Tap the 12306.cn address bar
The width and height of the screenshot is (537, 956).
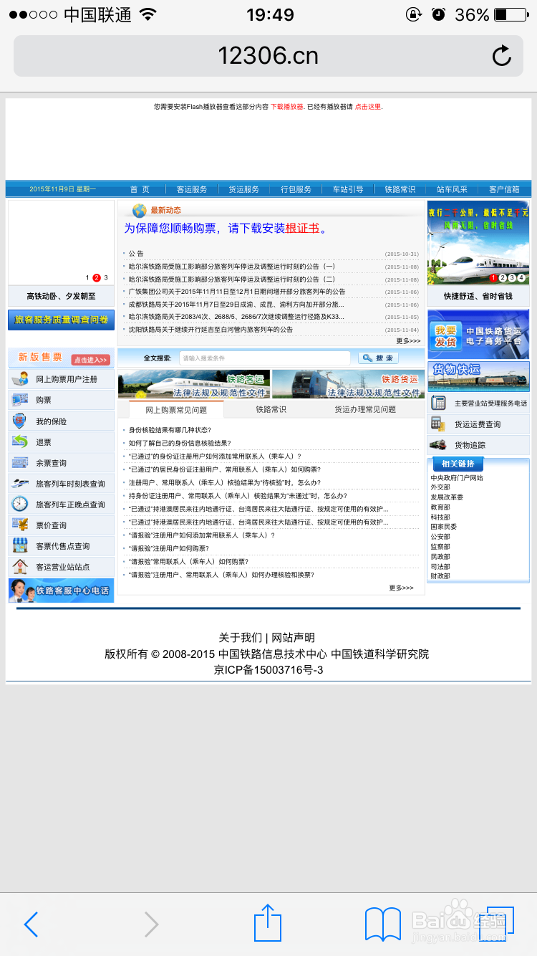[268, 56]
